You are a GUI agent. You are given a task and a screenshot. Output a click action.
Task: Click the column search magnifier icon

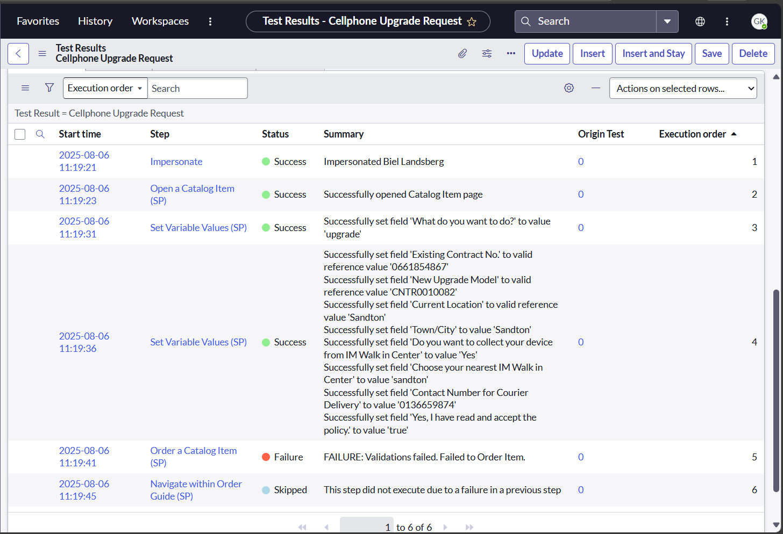pyautogui.click(x=40, y=134)
